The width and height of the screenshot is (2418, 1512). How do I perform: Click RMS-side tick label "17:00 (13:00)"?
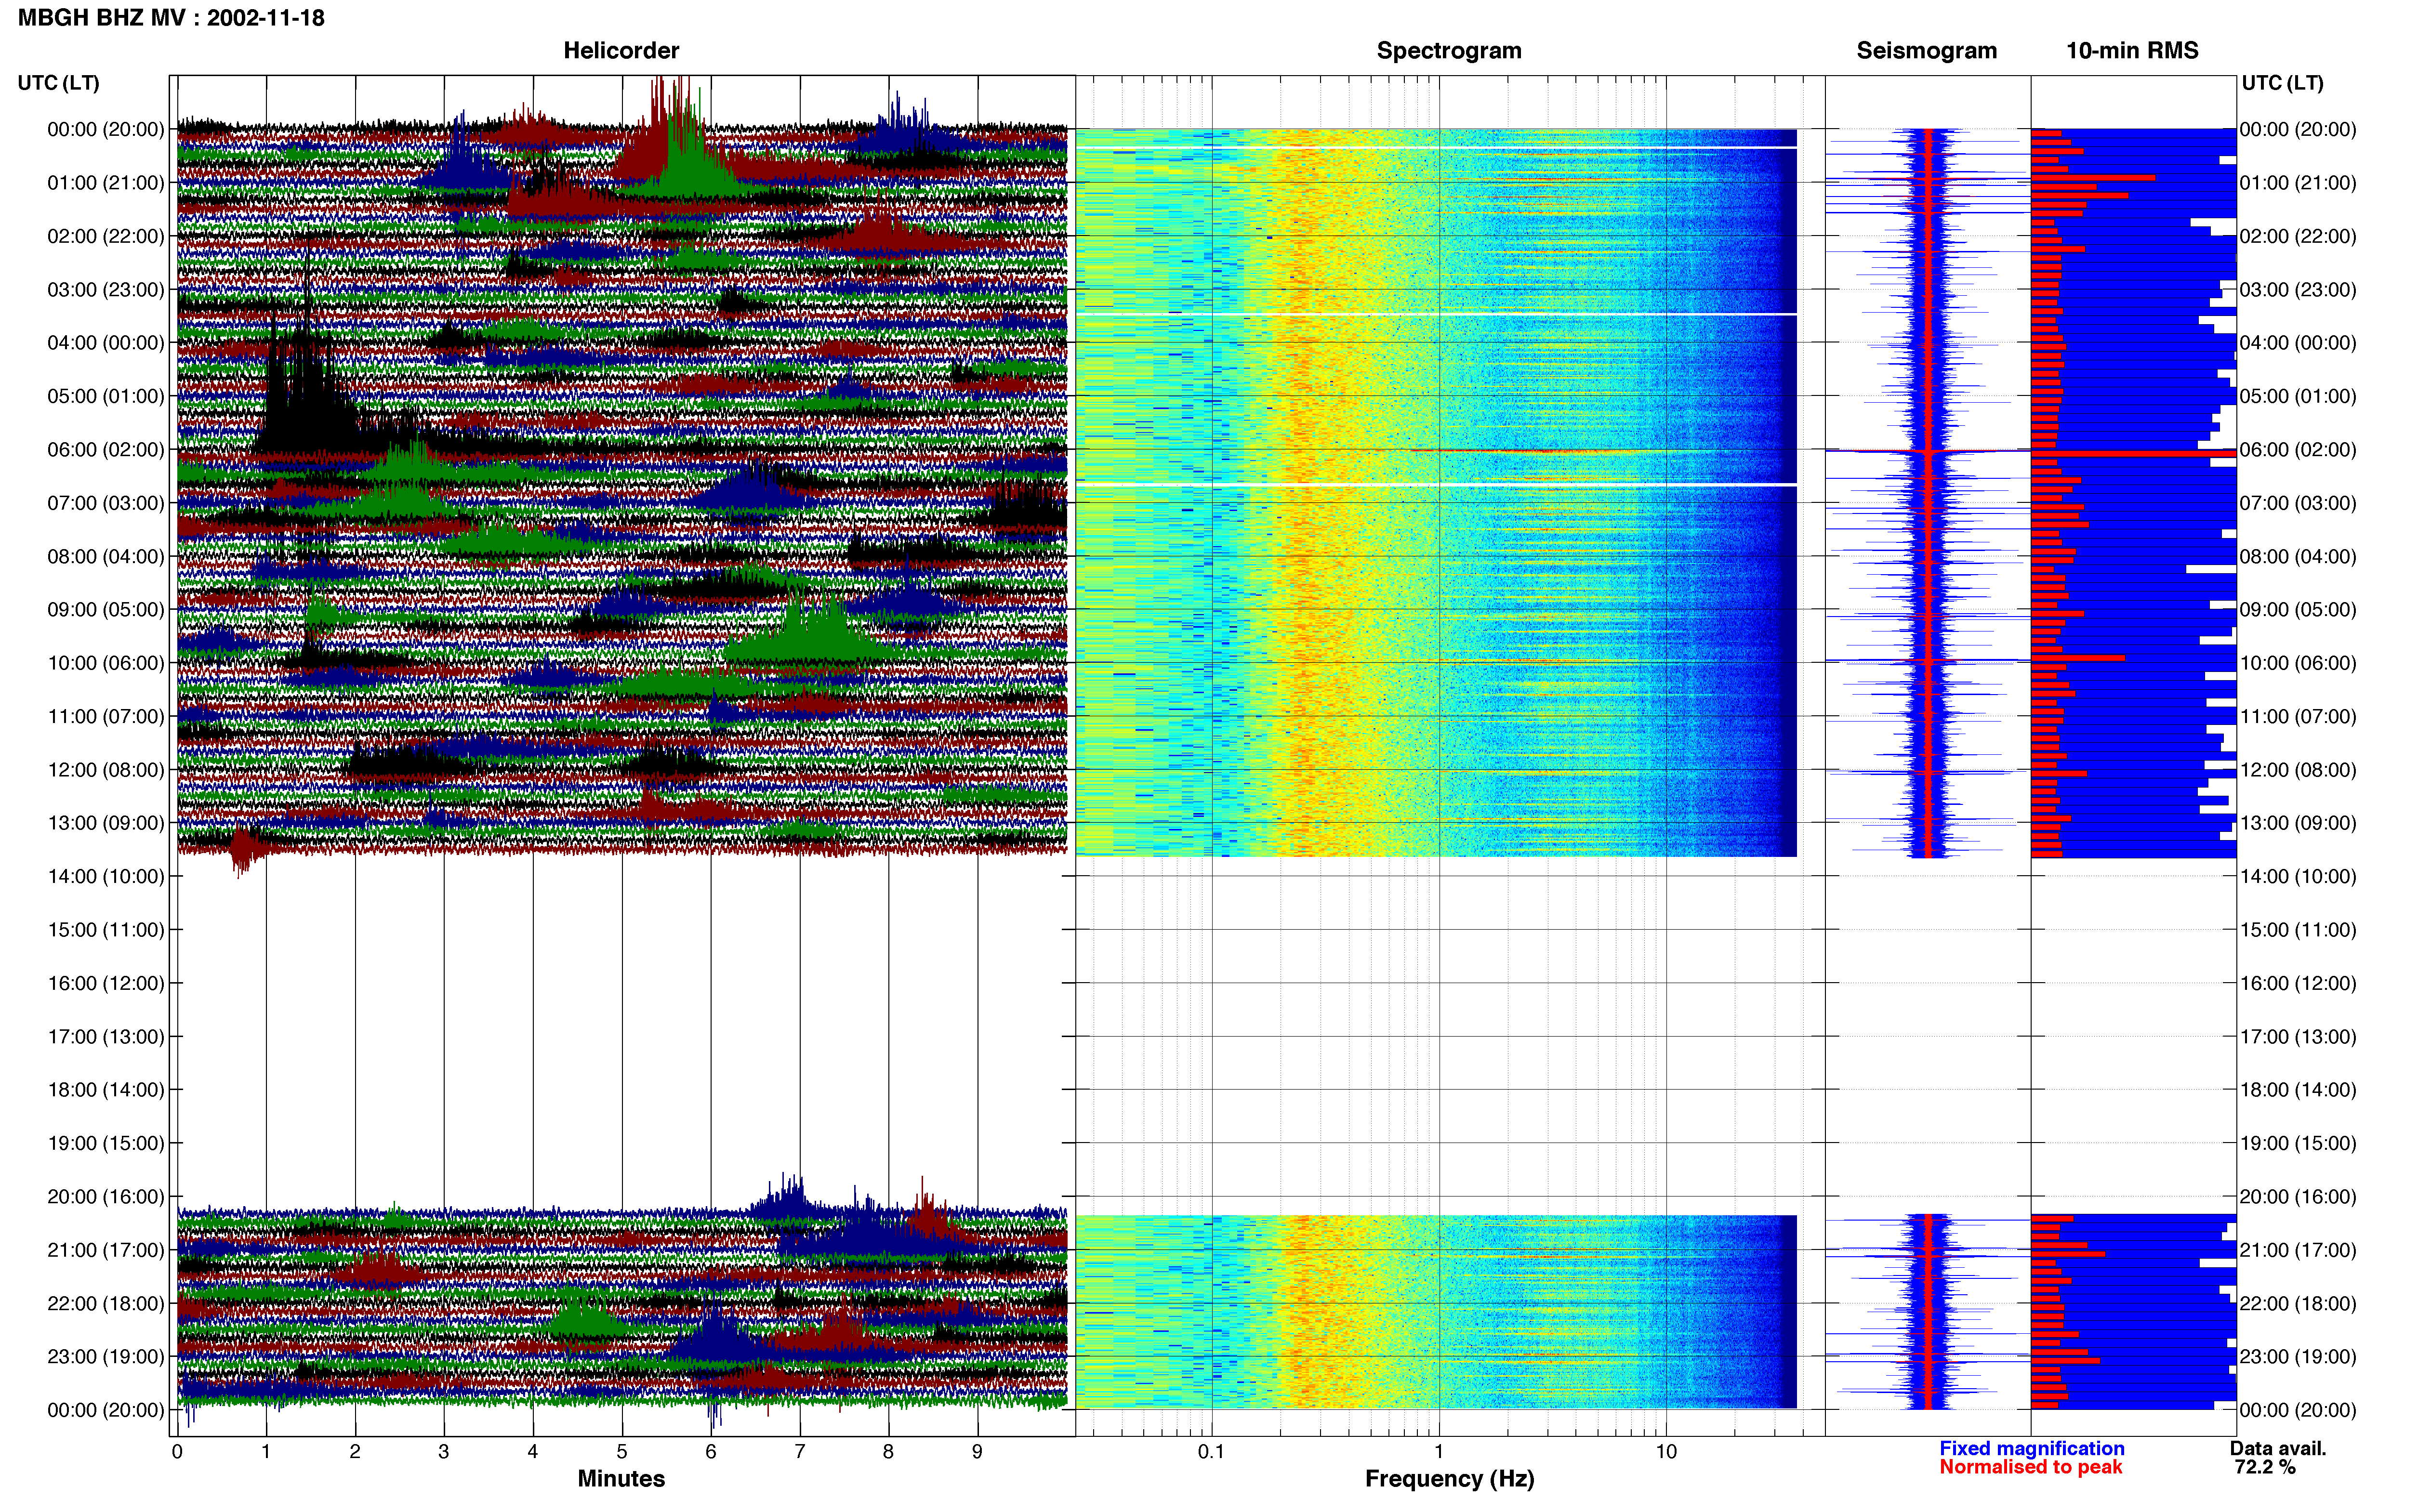click(x=2298, y=1037)
